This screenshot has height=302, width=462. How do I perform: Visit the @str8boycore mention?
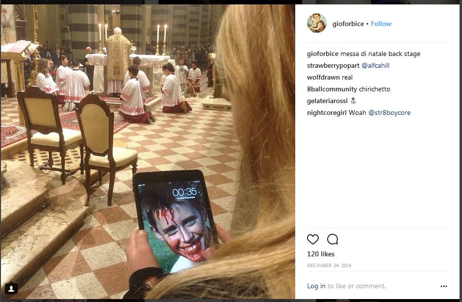click(389, 112)
